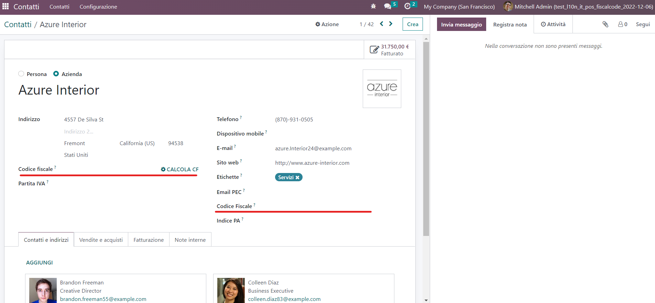Switch to Vendite e acquisti tab
The image size is (655, 303).
[101, 240]
